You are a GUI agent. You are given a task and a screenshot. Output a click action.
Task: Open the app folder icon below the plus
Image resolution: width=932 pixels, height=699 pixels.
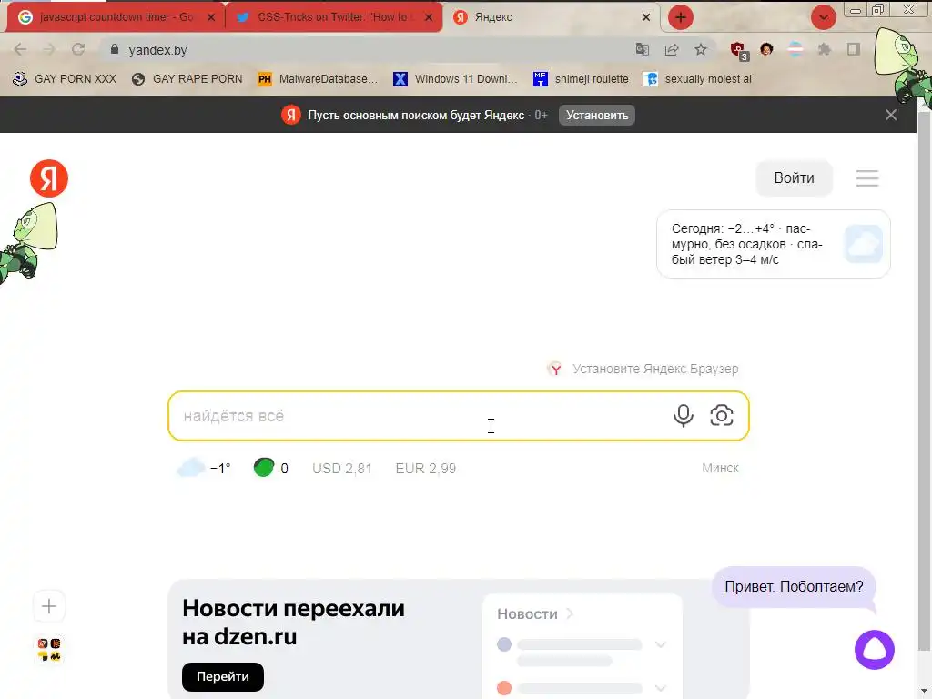coord(49,650)
